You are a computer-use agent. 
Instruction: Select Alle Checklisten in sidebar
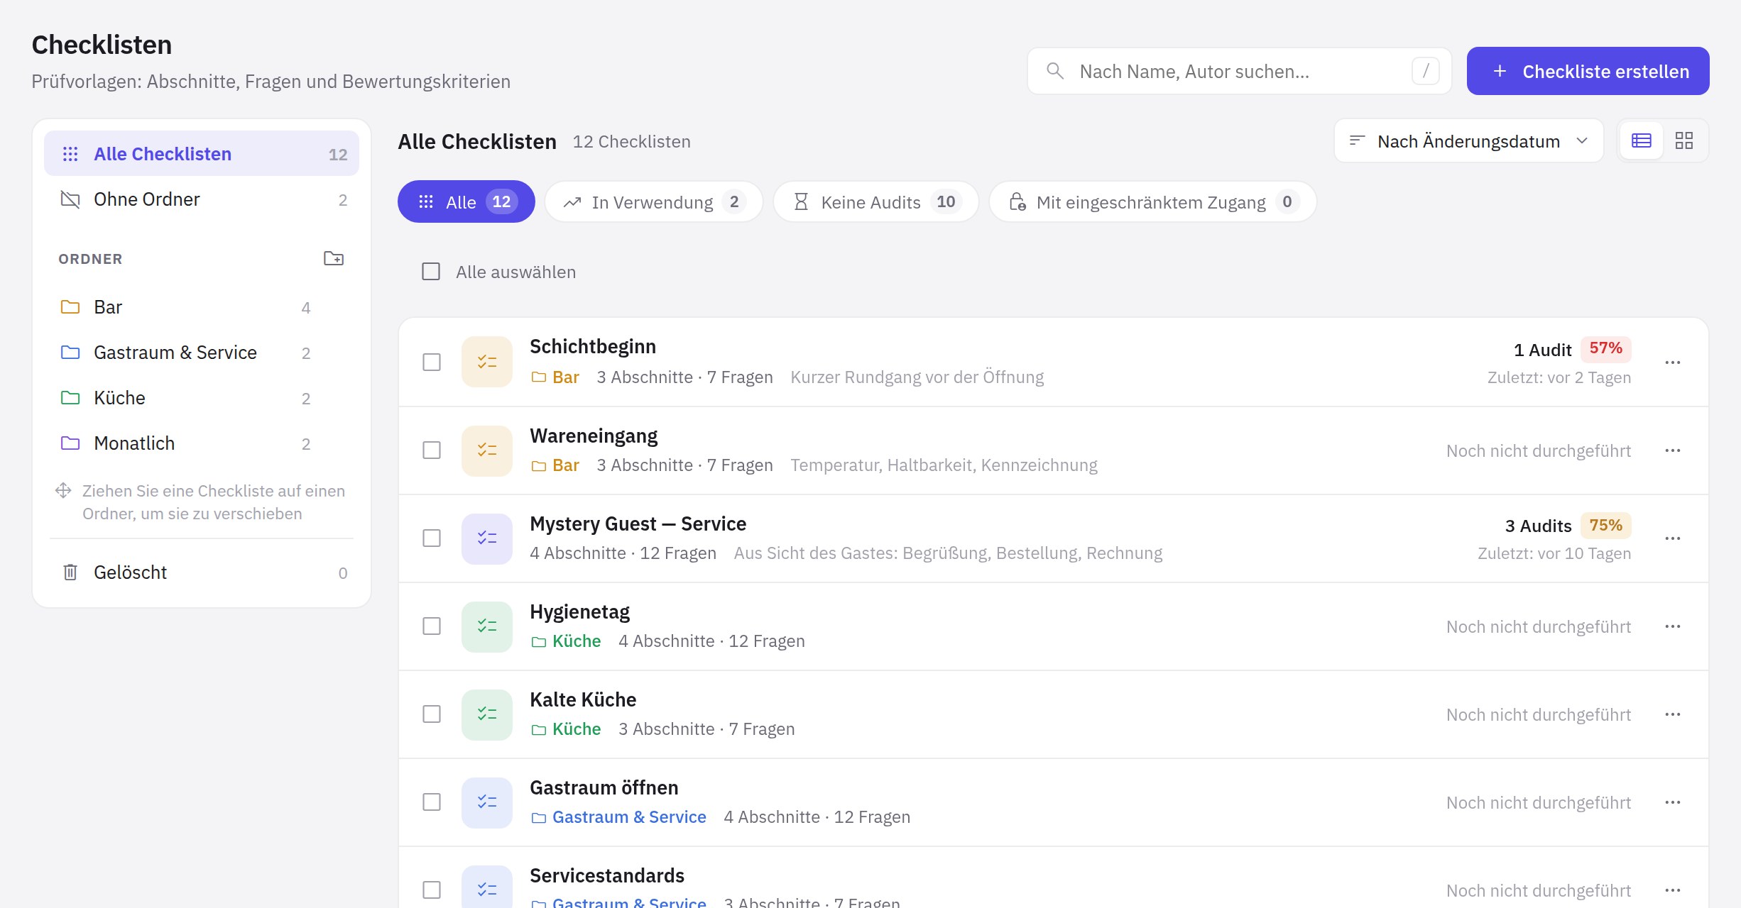pos(202,154)
